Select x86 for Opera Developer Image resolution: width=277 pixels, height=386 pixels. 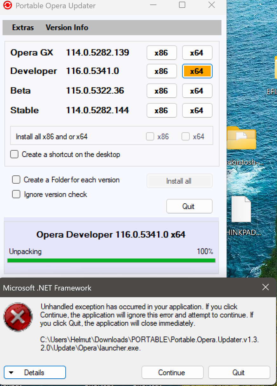click(162, 71)
